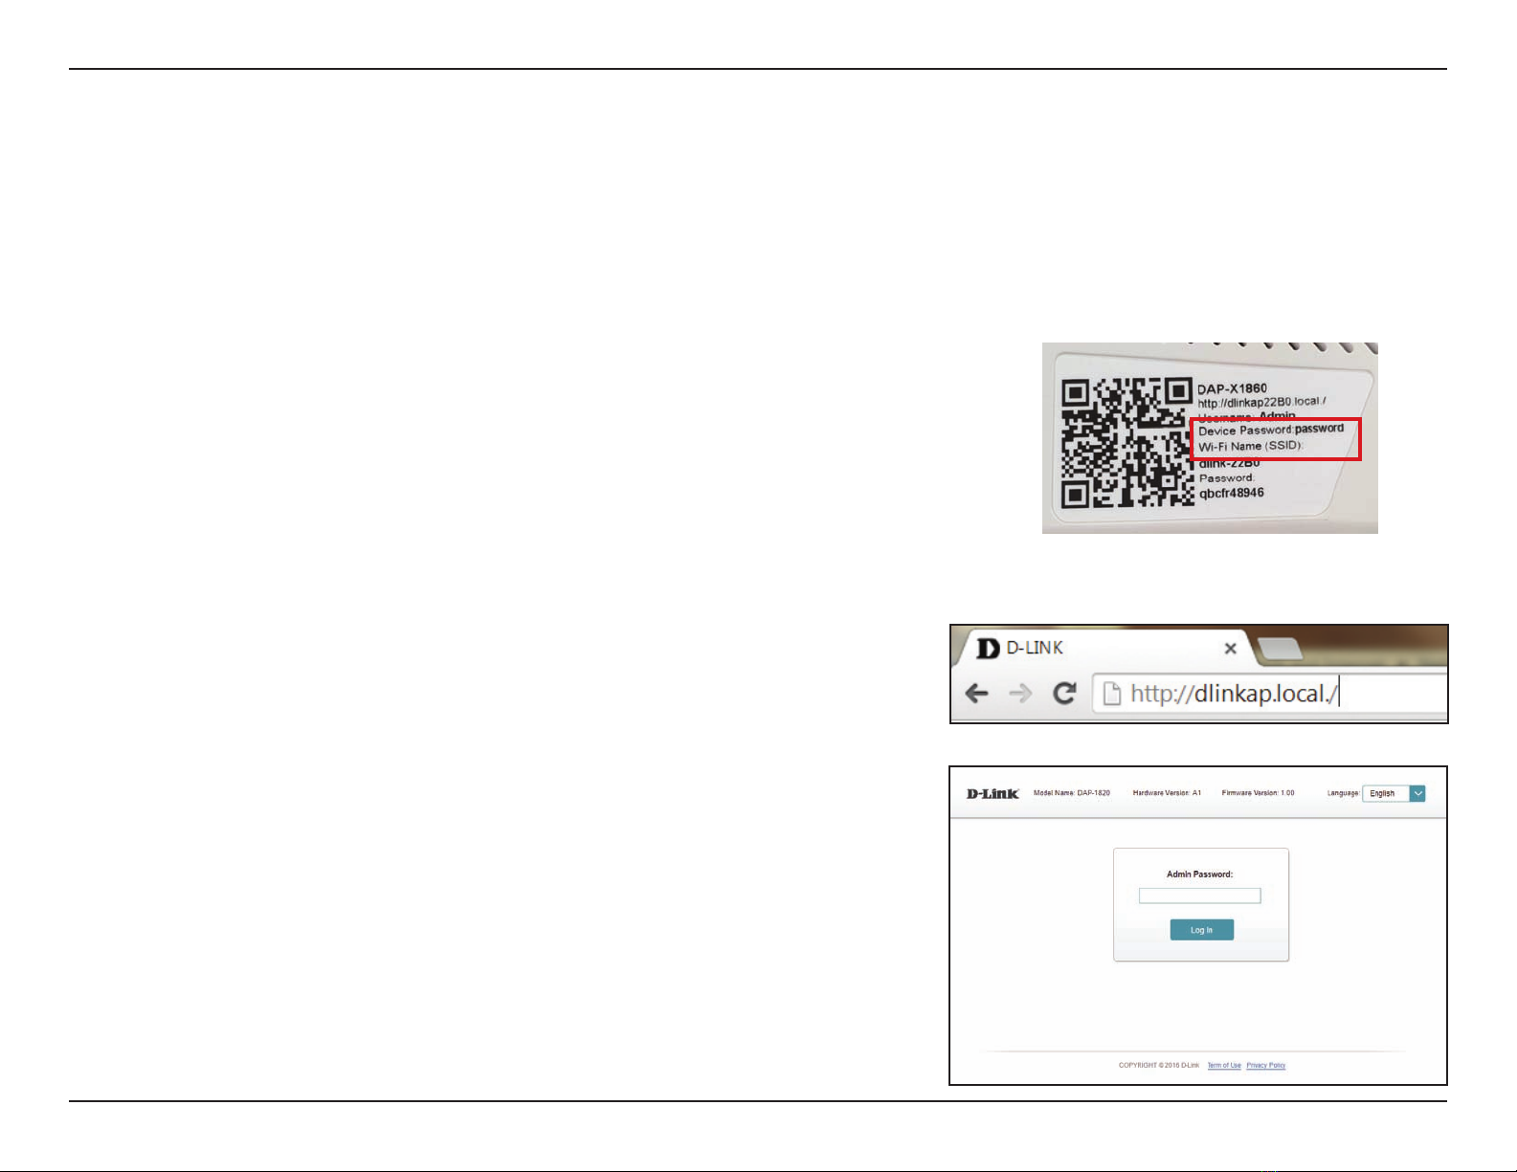This screenshot has height=1172, width=1517.
Task: Click the DAP-X1860 model text on label
Action: [1233, 388]
